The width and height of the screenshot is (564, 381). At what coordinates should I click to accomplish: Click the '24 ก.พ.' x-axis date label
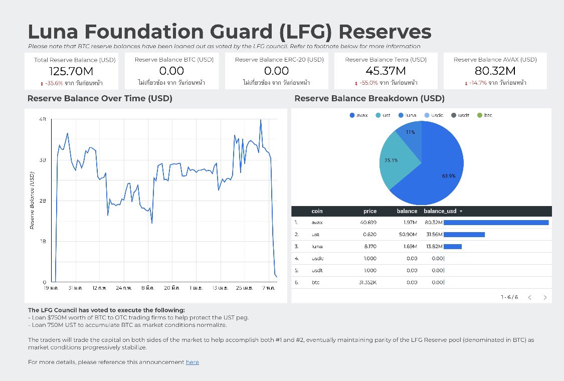click(123, 288)
